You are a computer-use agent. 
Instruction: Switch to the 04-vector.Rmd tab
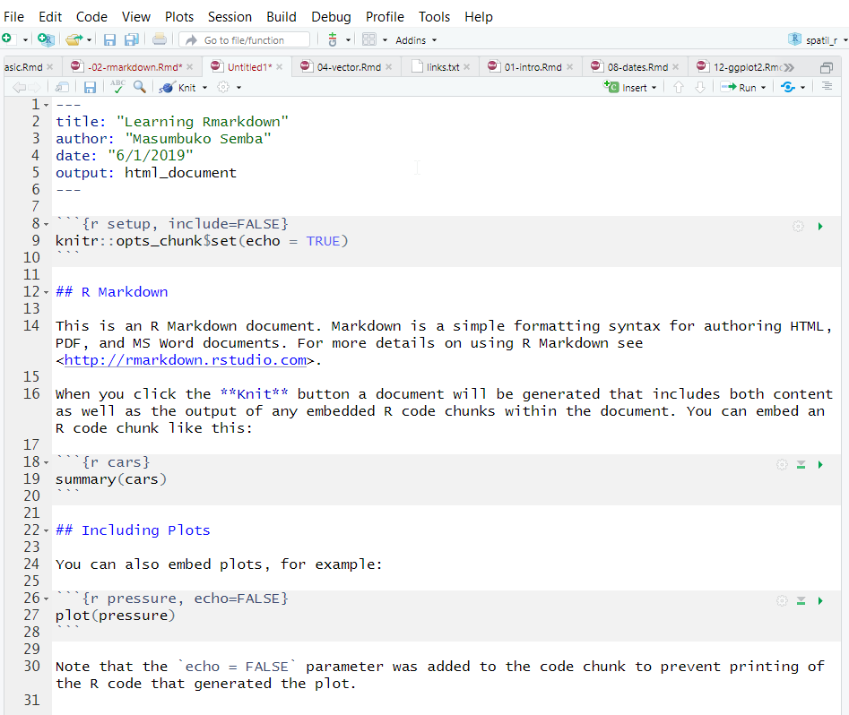pos(348,67)
